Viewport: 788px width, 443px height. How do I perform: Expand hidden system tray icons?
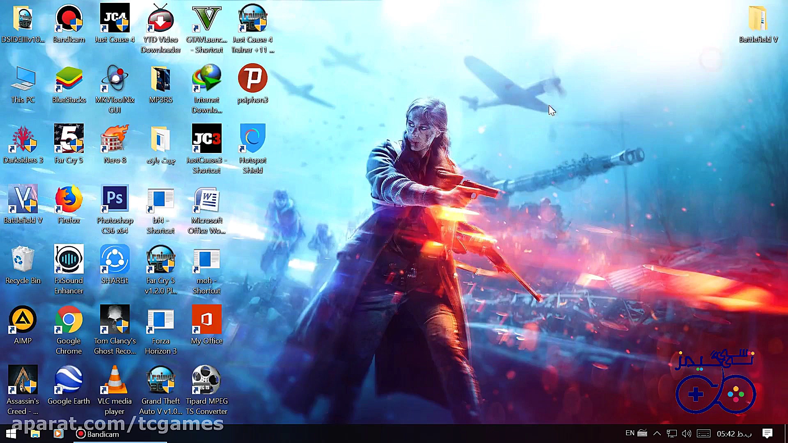(657, 434)
